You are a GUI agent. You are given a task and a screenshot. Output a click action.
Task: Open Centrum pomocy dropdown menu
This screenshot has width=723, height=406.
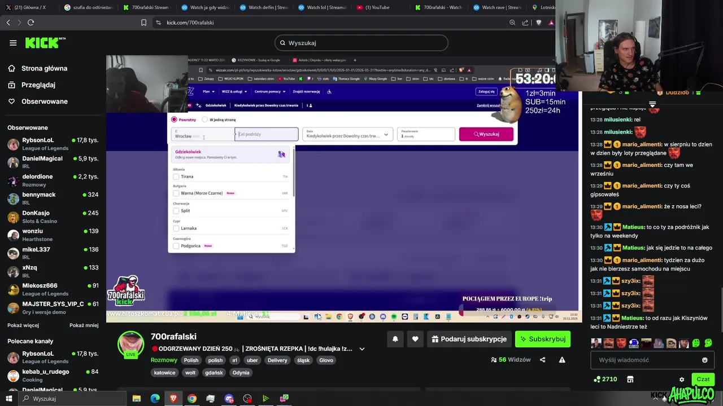(x=270, y=91)
